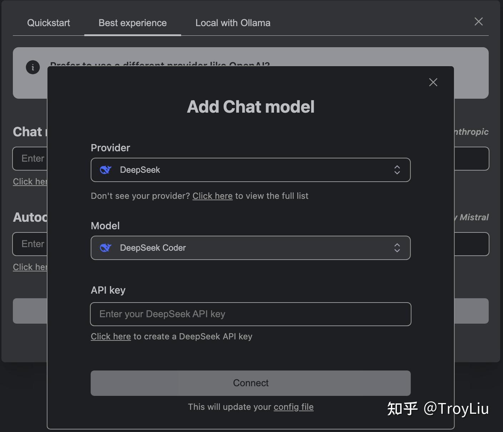The height and width of the screenshot is (432, 503).
Task: Open the DeepSeek Coder model selector
Action: tap(250, 248)
